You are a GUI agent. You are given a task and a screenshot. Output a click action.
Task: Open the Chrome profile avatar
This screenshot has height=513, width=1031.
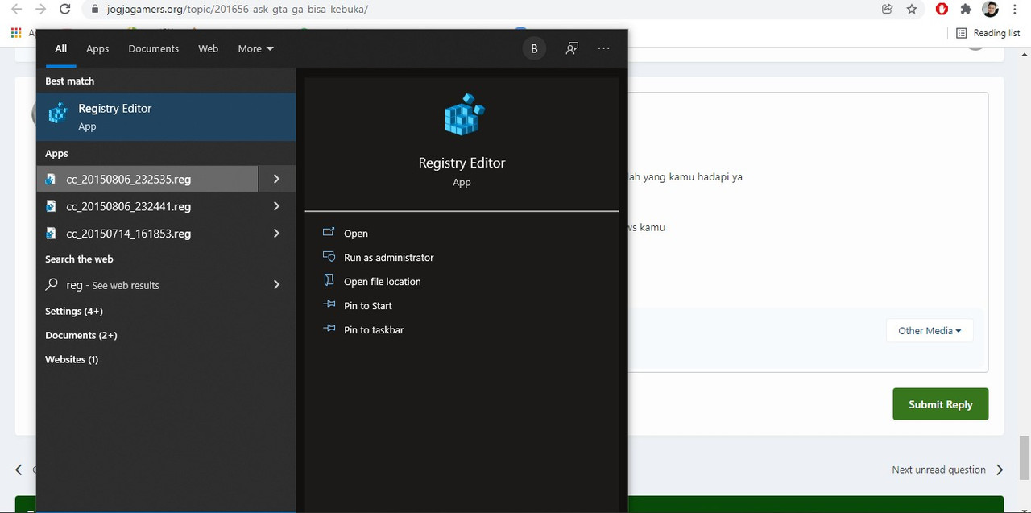click(991, 10)
